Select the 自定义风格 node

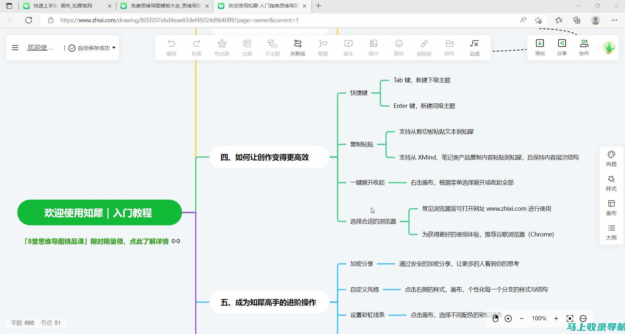pyautogui.click(x=365, y=290)
